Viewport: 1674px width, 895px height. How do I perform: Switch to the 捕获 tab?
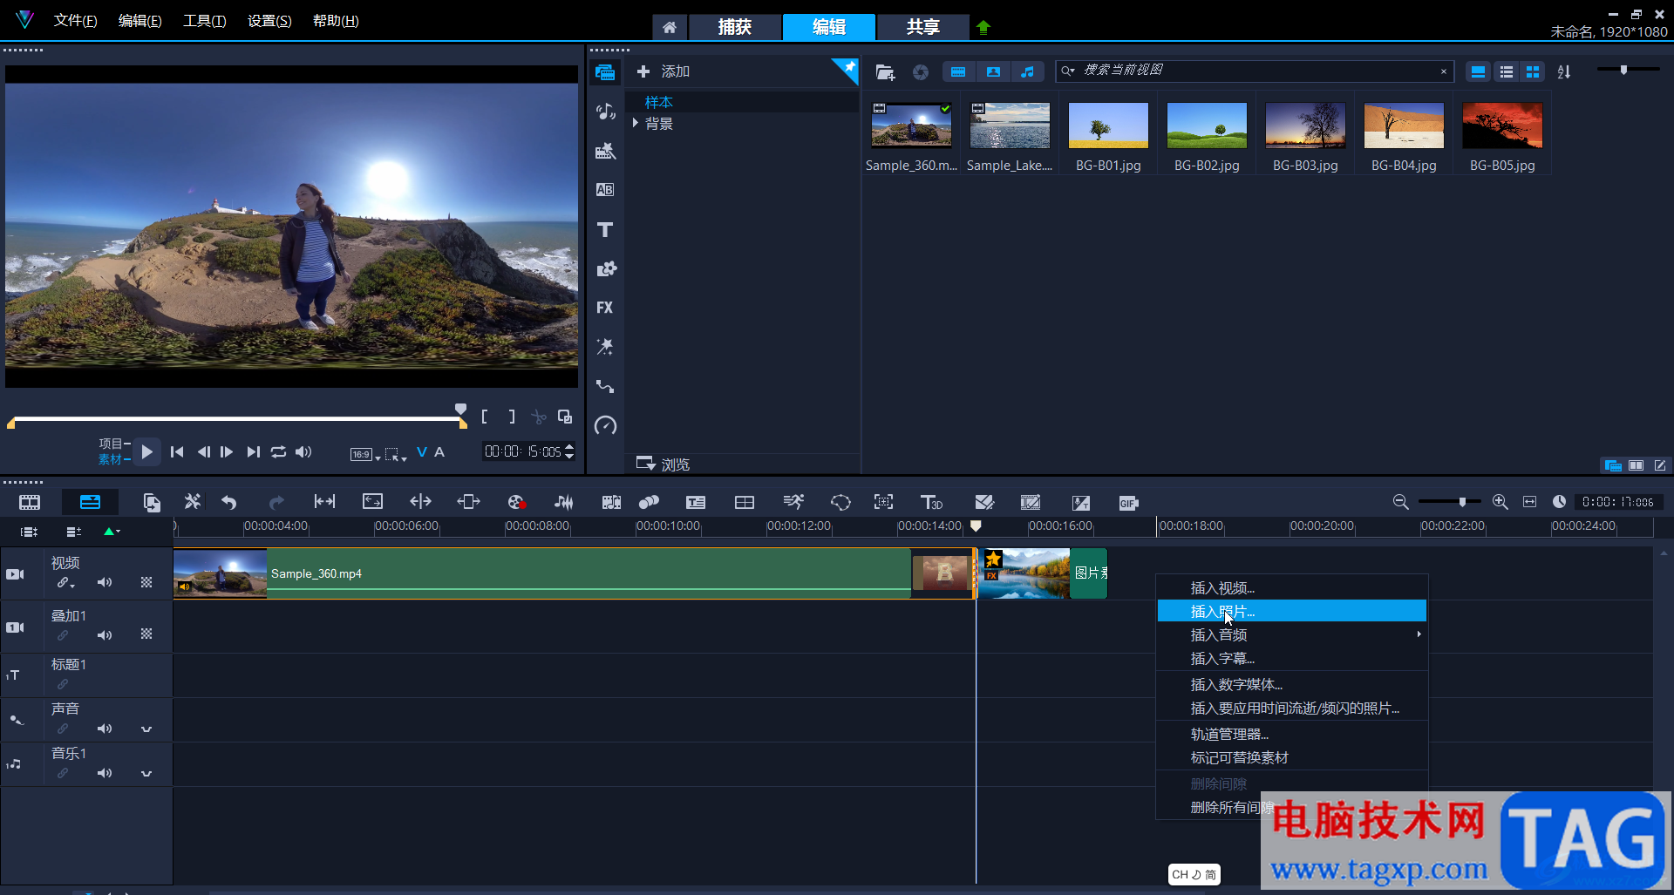734,27
